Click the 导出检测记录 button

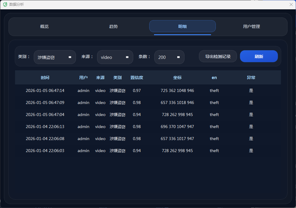(x=218, y=57)
